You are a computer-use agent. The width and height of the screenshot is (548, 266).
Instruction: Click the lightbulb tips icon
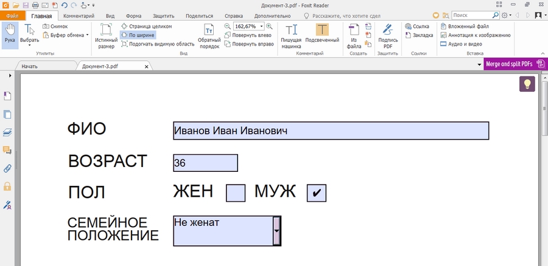(x=527, y=84)
